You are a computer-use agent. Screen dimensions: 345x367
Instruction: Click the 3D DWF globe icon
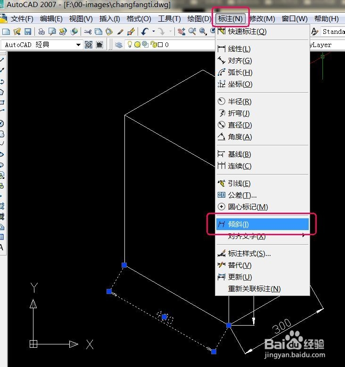click(x=74, y=32)
